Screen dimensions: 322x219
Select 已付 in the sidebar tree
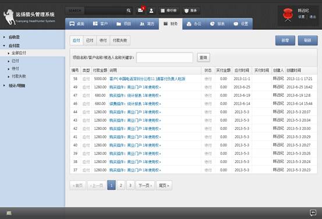click(x=15, y=61)
